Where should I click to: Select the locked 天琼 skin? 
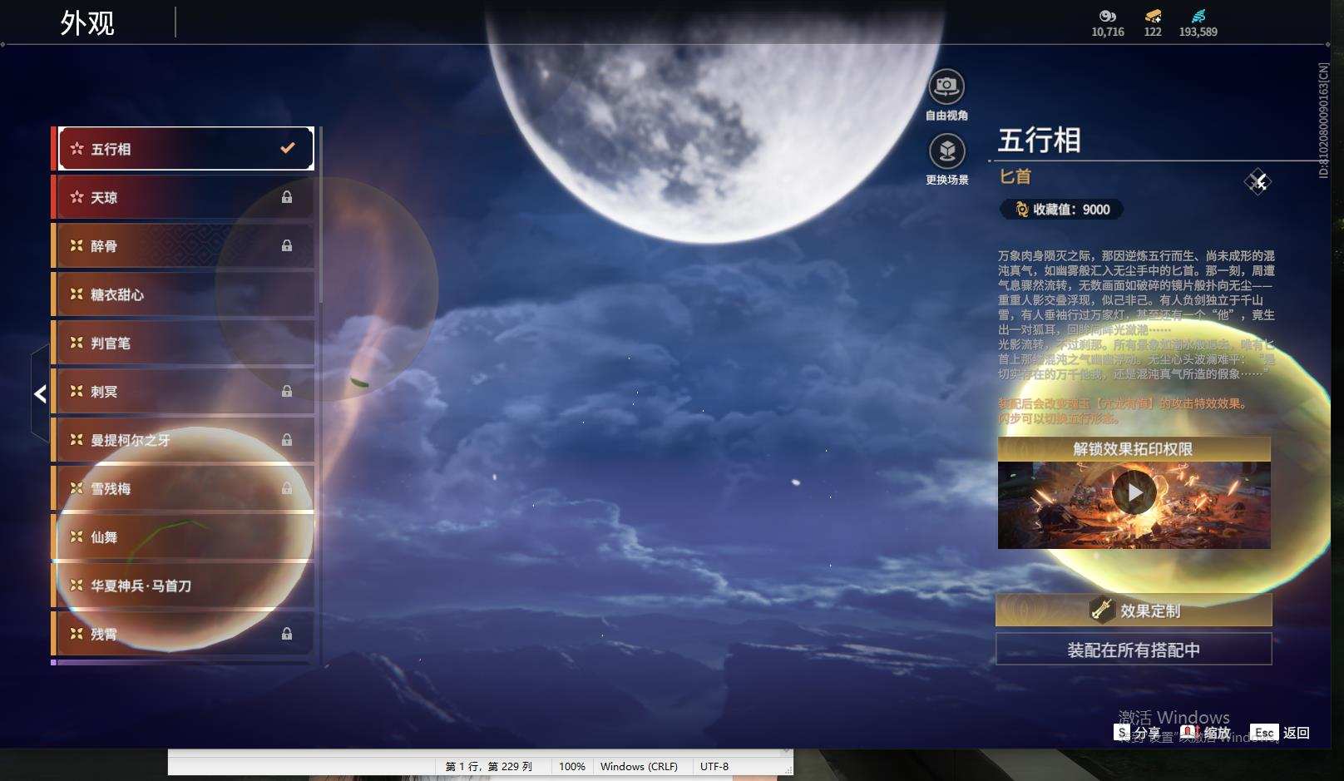(x=185, y=197)
